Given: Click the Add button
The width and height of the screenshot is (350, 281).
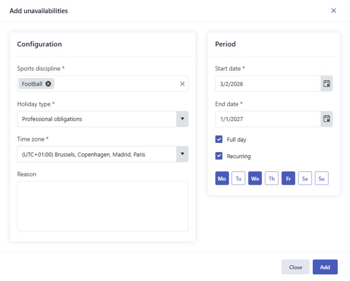Looking at the screenshot, I should (325, 267).
